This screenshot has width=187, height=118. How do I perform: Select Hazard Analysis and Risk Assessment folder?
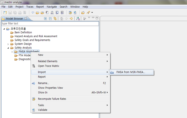36,36
